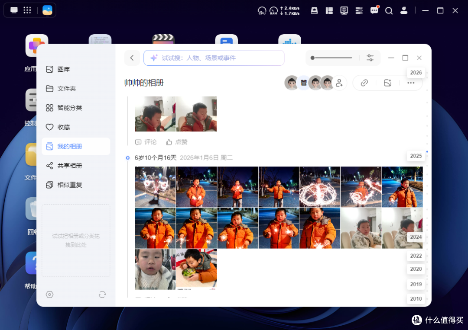Jump to 2024 on the timeline
Image resolution: width=468 pixels, height=330 pixels.
point(416,237)
